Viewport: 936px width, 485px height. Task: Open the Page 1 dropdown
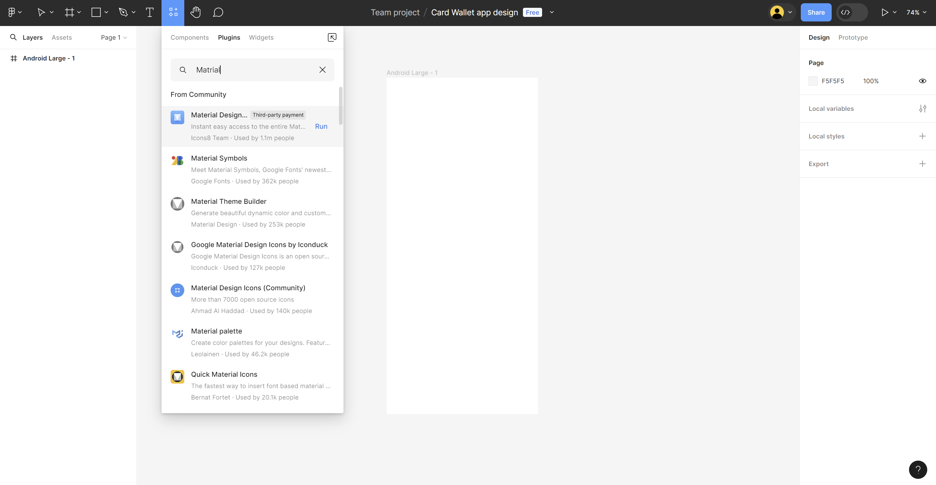(x=114, y=37)
